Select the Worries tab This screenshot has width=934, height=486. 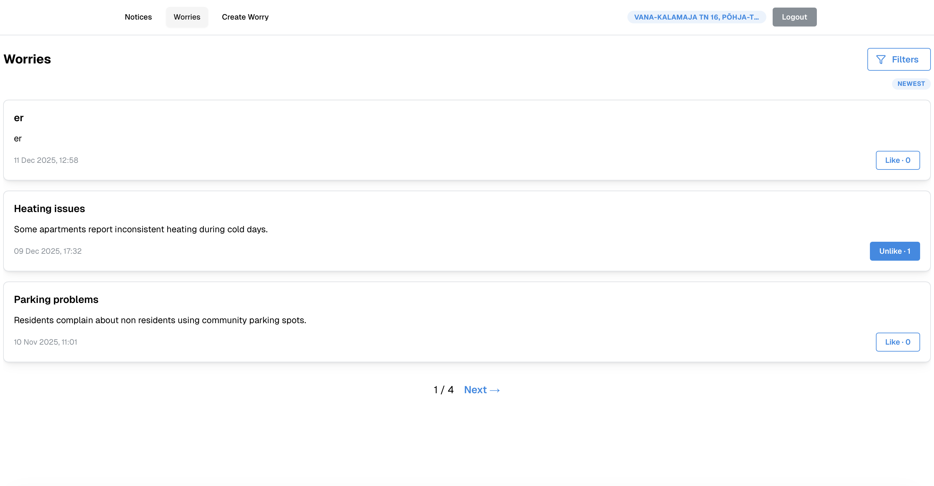(x=187, y=17)
